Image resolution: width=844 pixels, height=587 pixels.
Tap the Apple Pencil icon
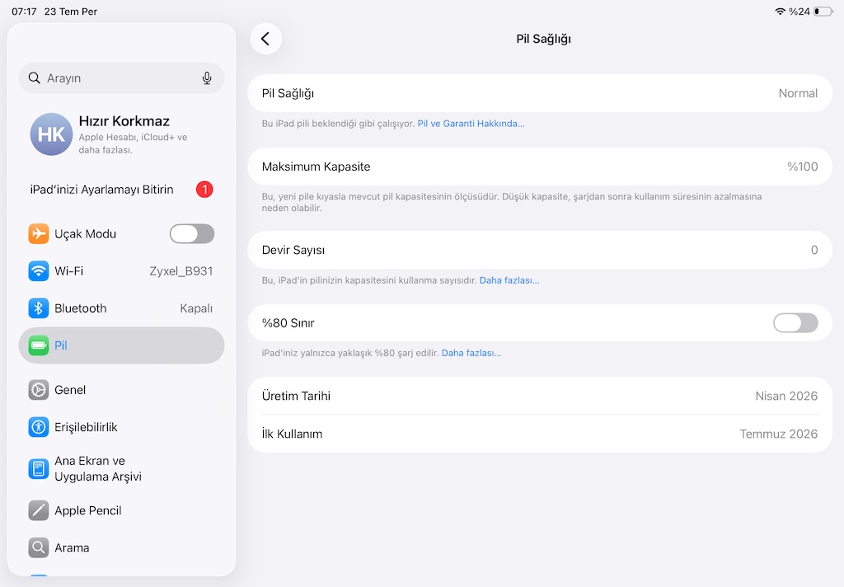pos(38,510)
